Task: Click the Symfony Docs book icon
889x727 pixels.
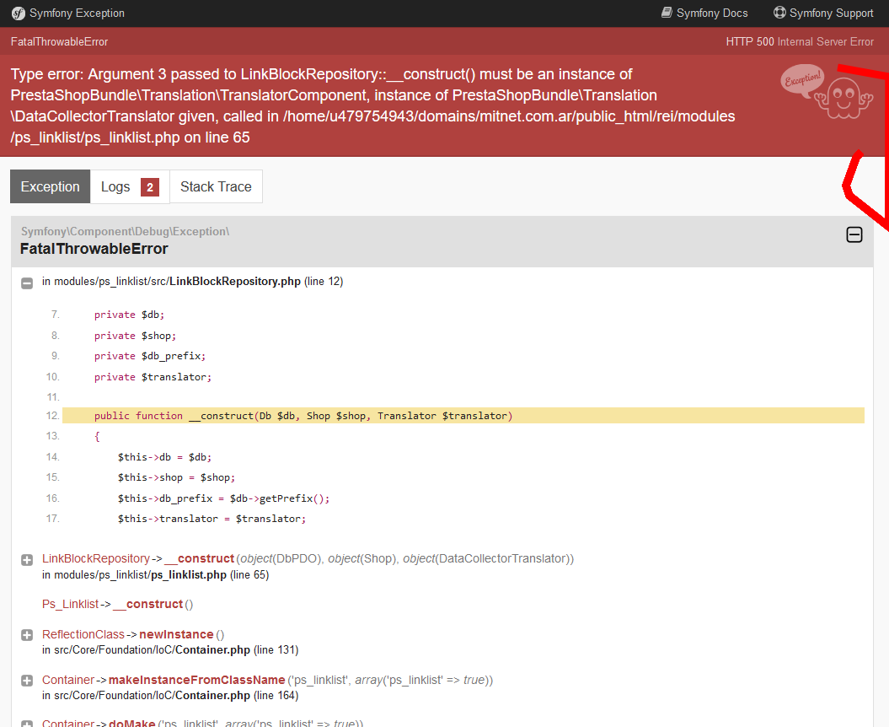Action: (667, 13)
